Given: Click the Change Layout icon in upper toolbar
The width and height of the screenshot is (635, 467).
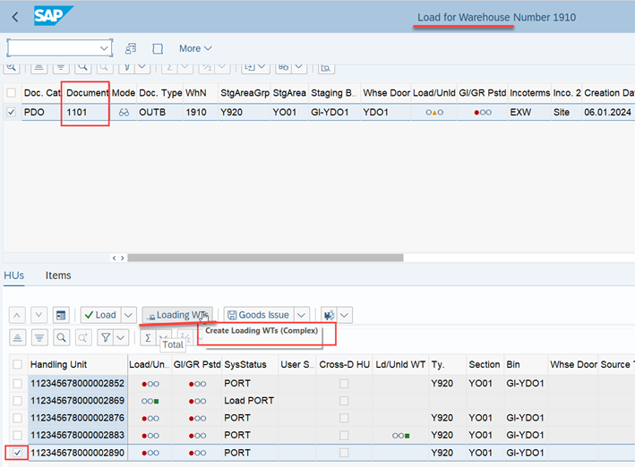Looking at the screenshot, I should pos(284,67).
